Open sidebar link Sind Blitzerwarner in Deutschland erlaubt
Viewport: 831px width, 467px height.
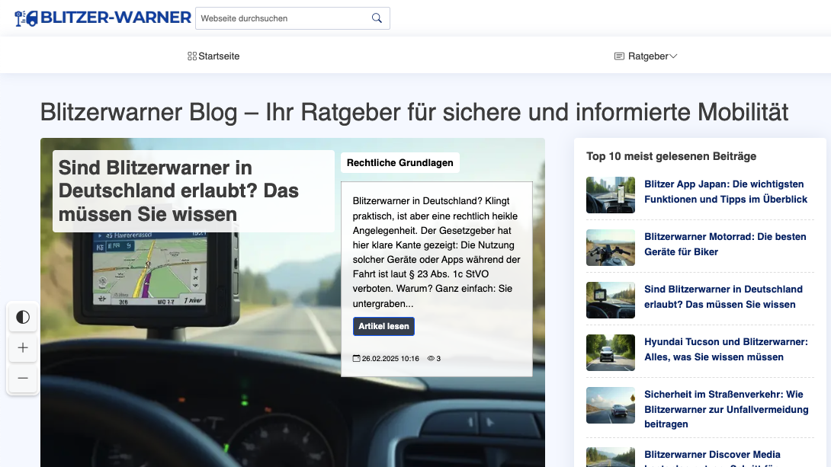(x=723, y=296)
